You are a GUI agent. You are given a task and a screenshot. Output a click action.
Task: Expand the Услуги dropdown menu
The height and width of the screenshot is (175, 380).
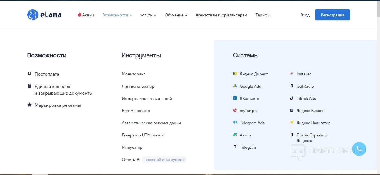pos(148,15)
